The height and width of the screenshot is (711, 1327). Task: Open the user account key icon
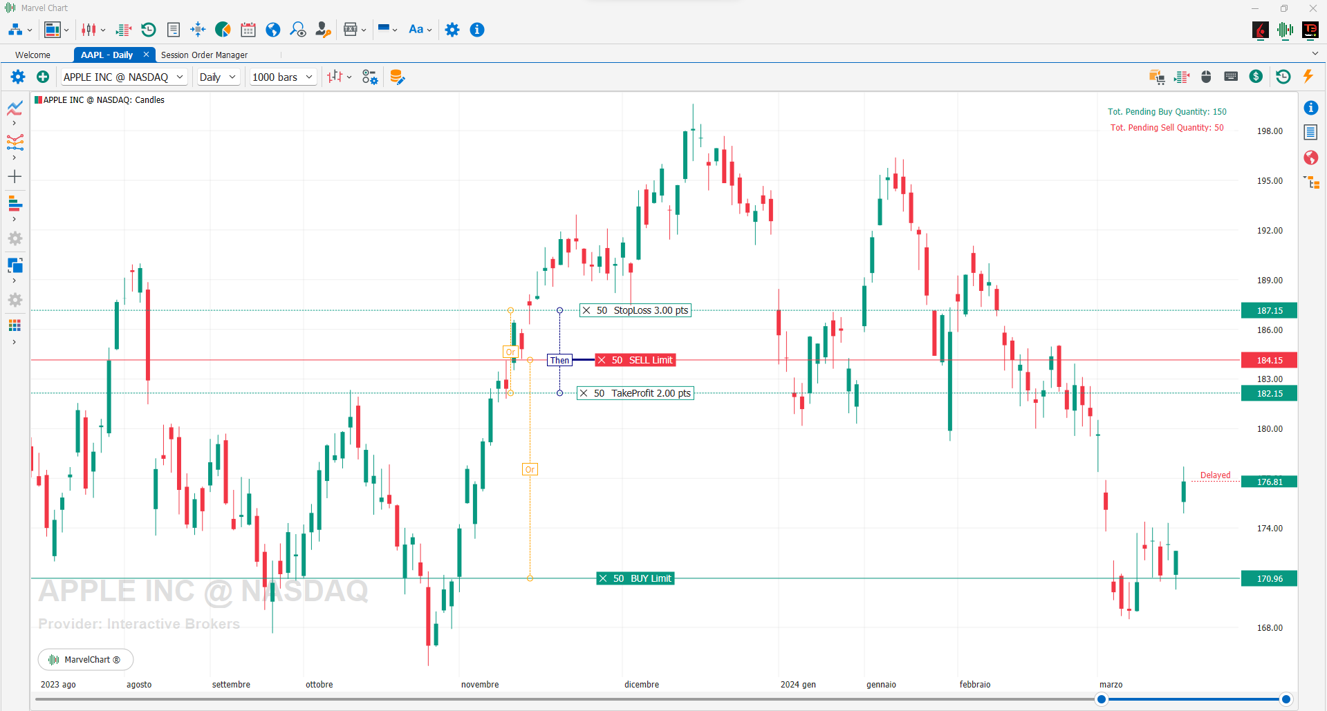pyautogui.click(x=323, y=30)
